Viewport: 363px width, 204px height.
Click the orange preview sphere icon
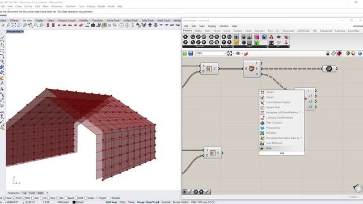(x=353, y=53)
